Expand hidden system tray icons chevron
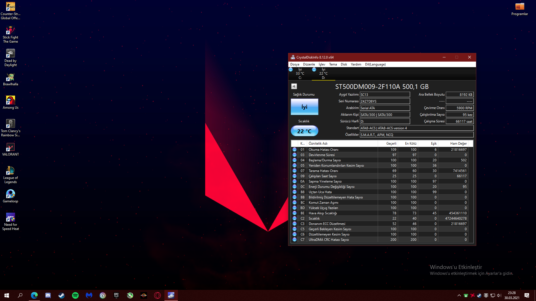Screen dimensions: 536x301 (x=459, y=295)
